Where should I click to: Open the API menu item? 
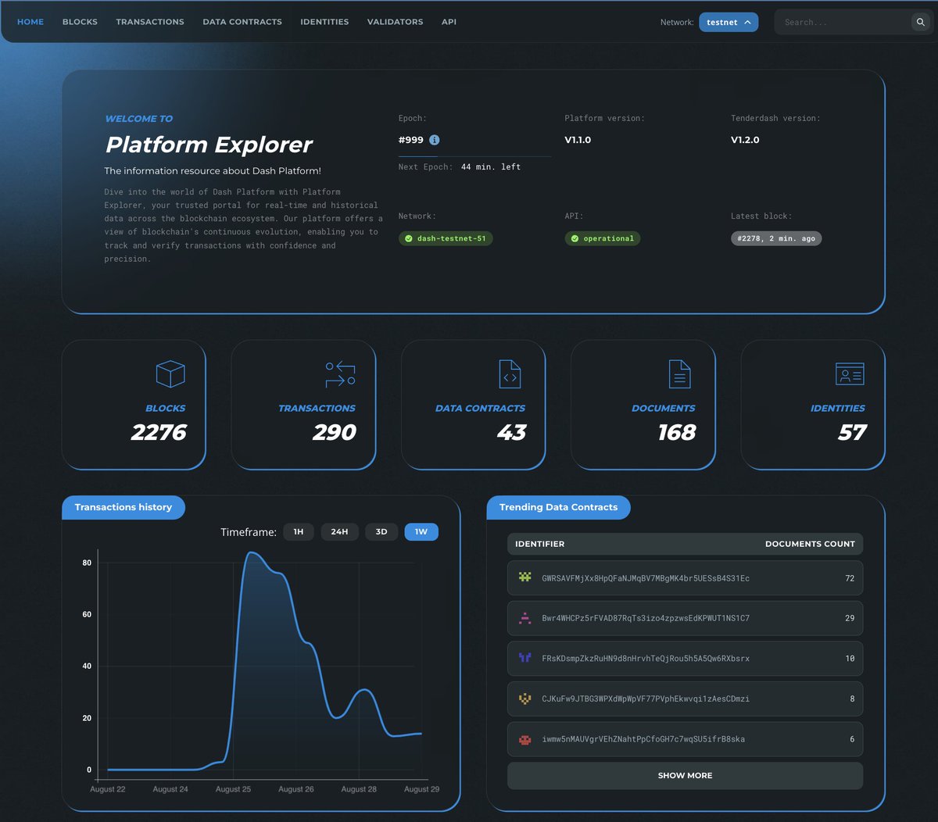pos(449,22)
